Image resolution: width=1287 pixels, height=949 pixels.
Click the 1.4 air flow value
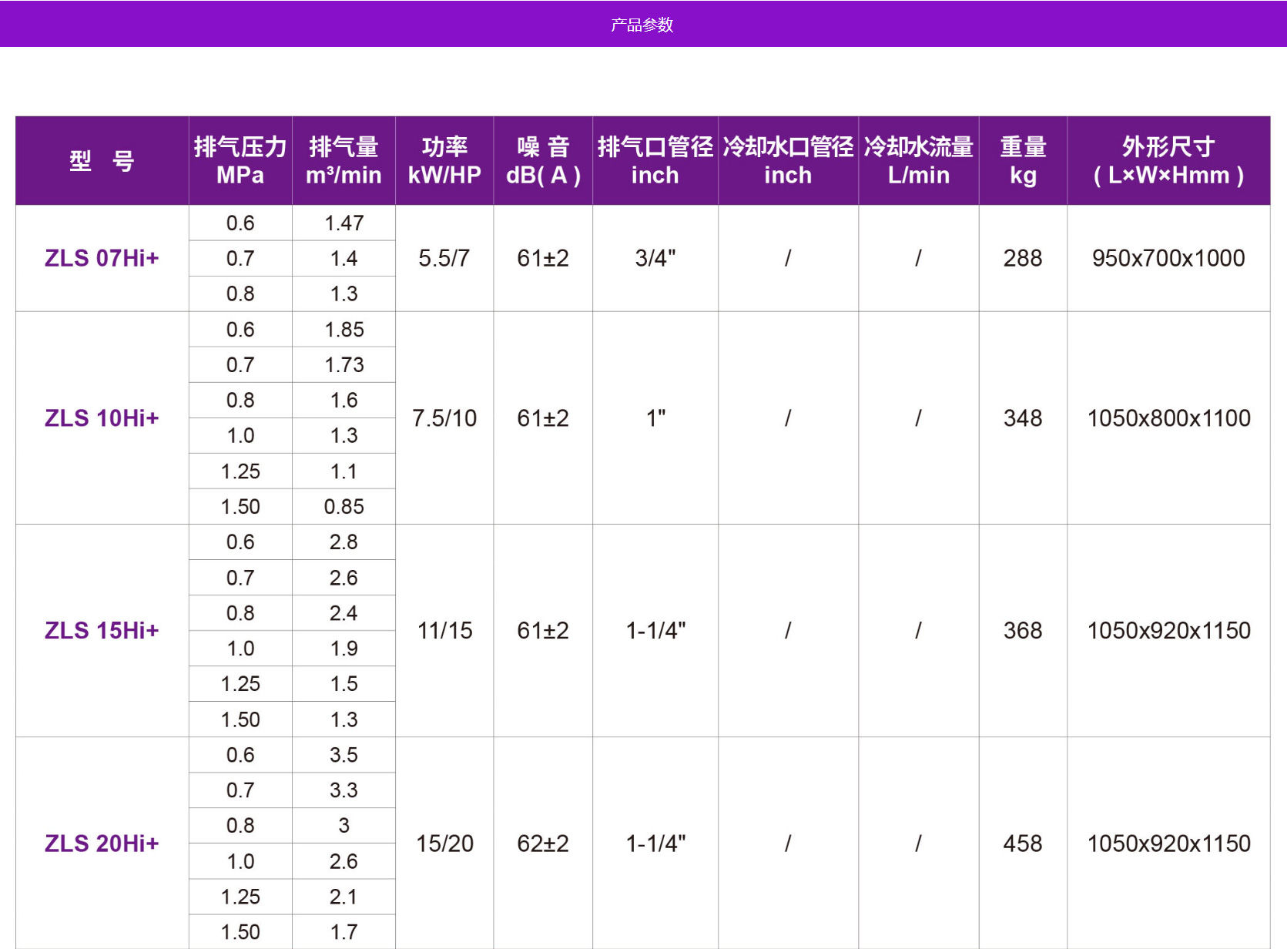coord(344,259)
